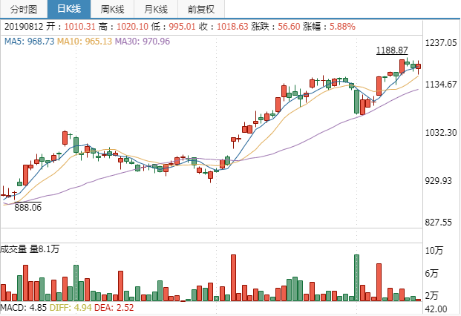Click the 1237.05 price axis label
The width and height of the screenshot is (461, 316).
click(x=441, y=43)
